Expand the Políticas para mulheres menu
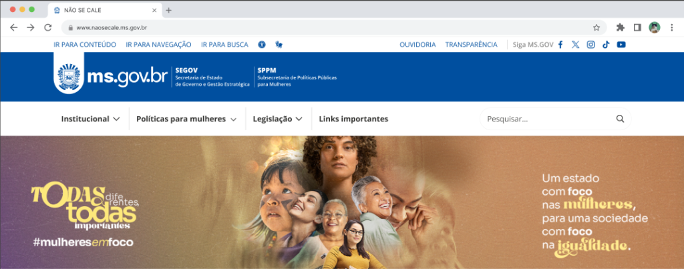684x269 pixels. coord(186,119)
